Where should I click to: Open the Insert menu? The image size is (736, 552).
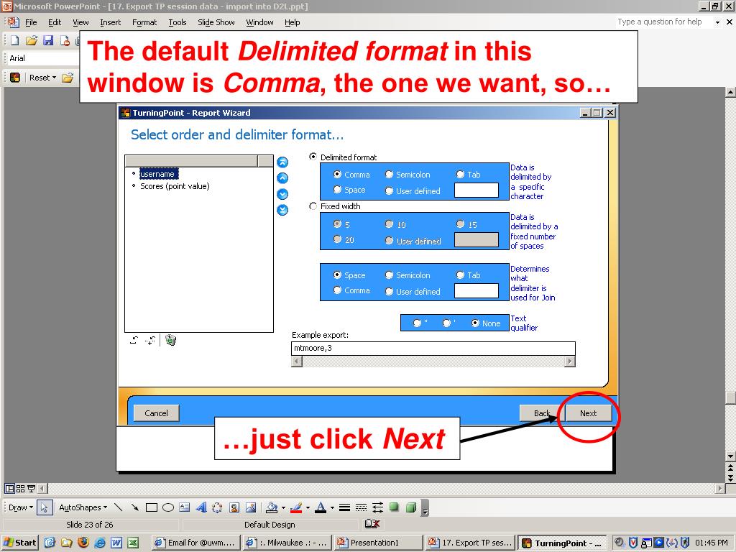[110, 22]
